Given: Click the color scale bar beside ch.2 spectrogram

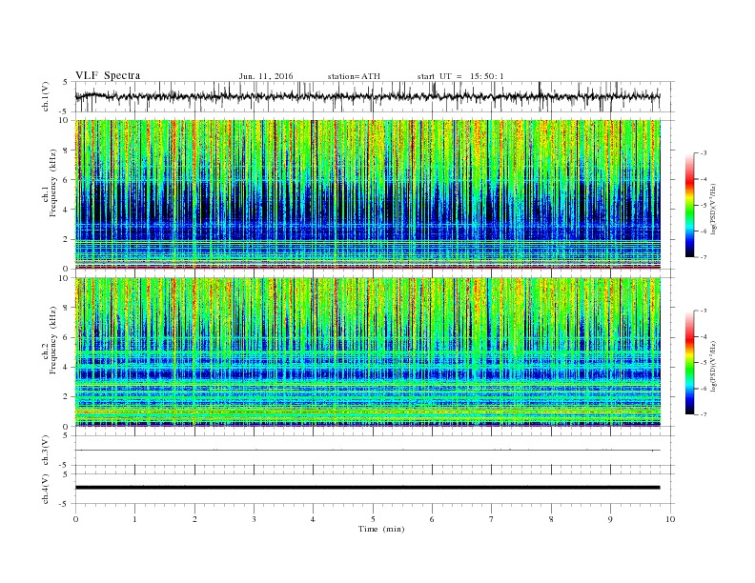Looking at the screenshot, I should point(690,363).
